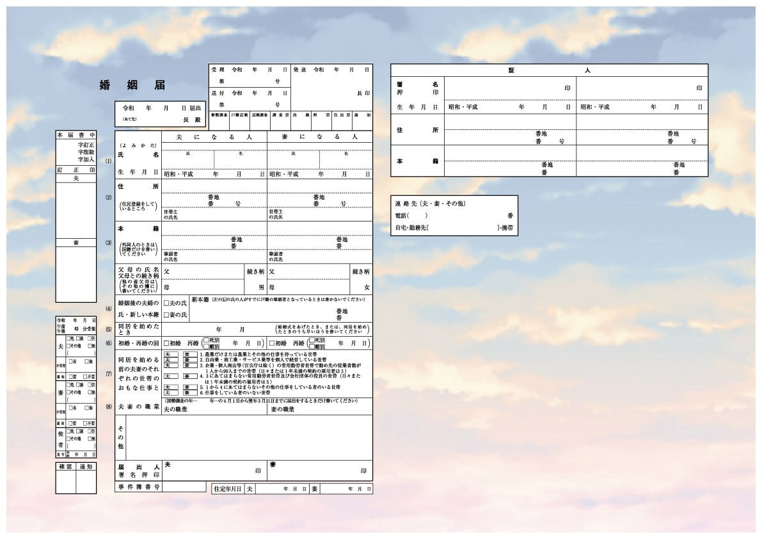Mark the 妻 box for household type 6
This screenshot has width=762, height=539.
(189, 392)
